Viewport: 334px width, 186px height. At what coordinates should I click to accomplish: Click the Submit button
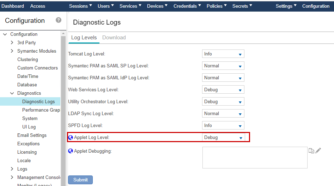pos(80,180)
